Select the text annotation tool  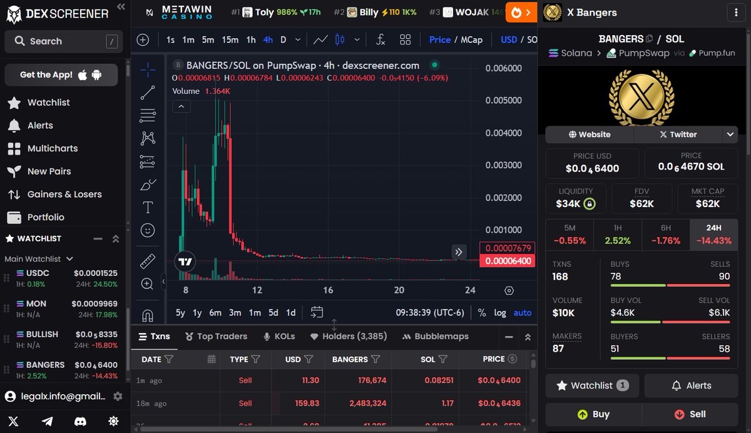148,207
